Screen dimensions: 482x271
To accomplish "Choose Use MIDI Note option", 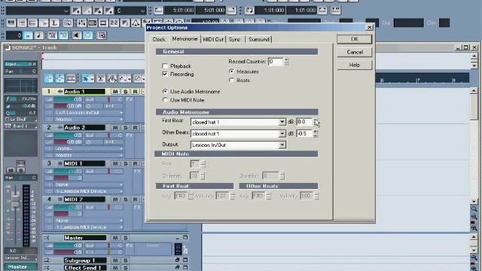I will point(165,100).
